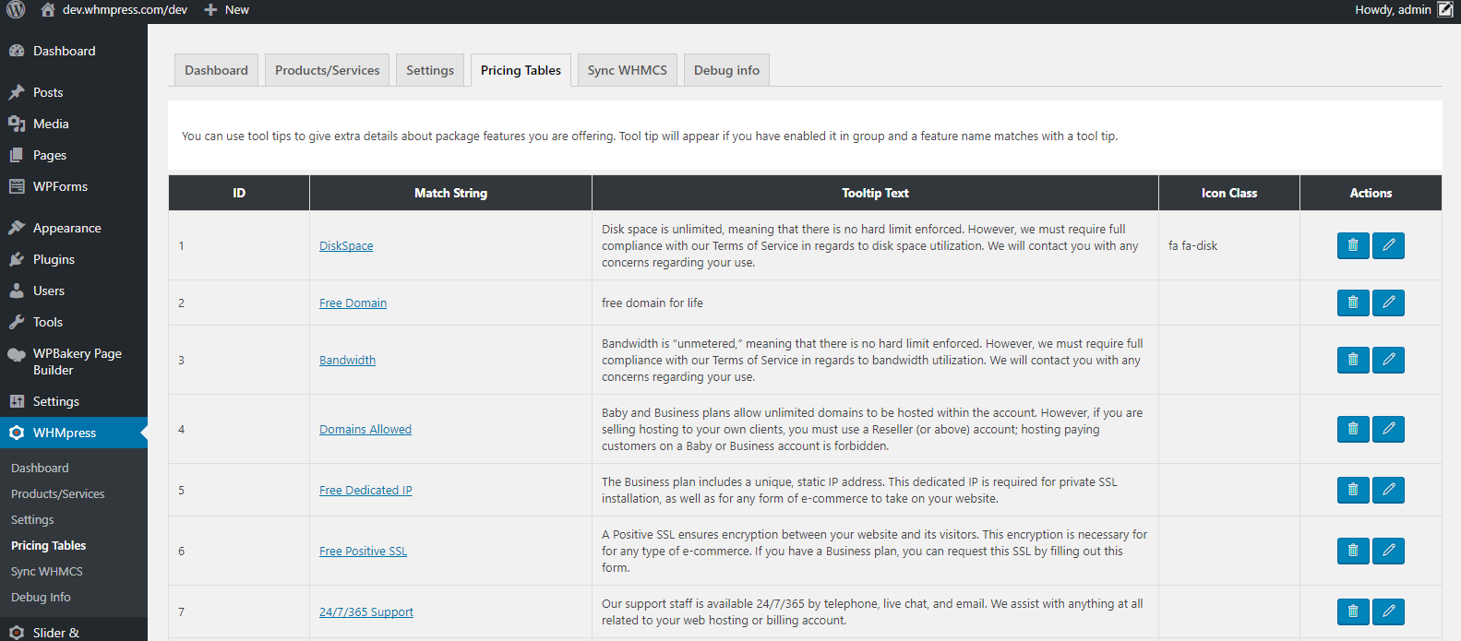Click the Match String column header
1461x641 pixels.
click(x=450, y=193)
